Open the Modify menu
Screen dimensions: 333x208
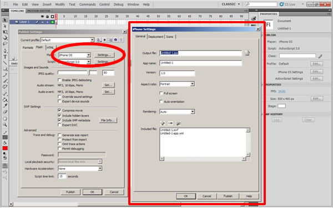[60, 4]
